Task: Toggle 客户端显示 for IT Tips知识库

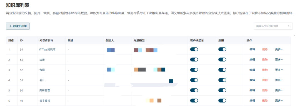Action: (x=194, y=49)
